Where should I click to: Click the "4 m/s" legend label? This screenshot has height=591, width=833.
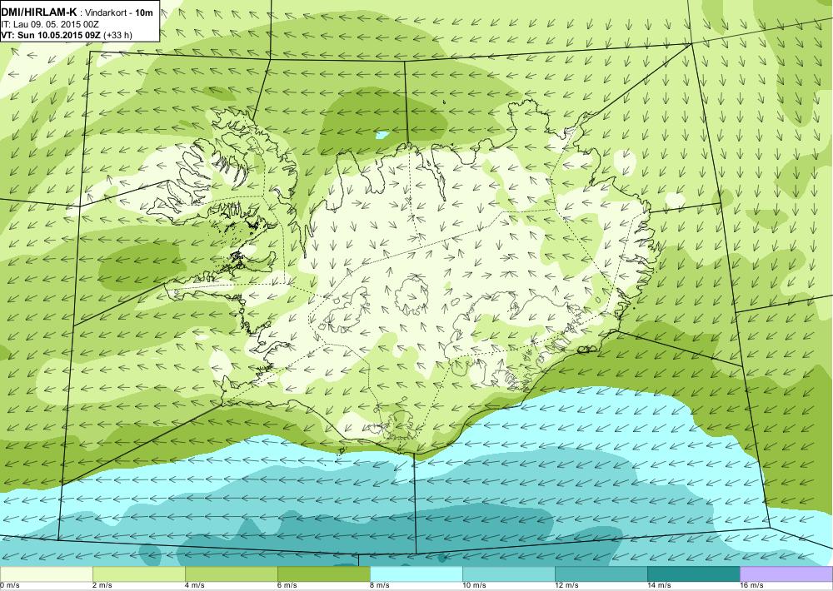pyautogui.click(x=195, y=586)
